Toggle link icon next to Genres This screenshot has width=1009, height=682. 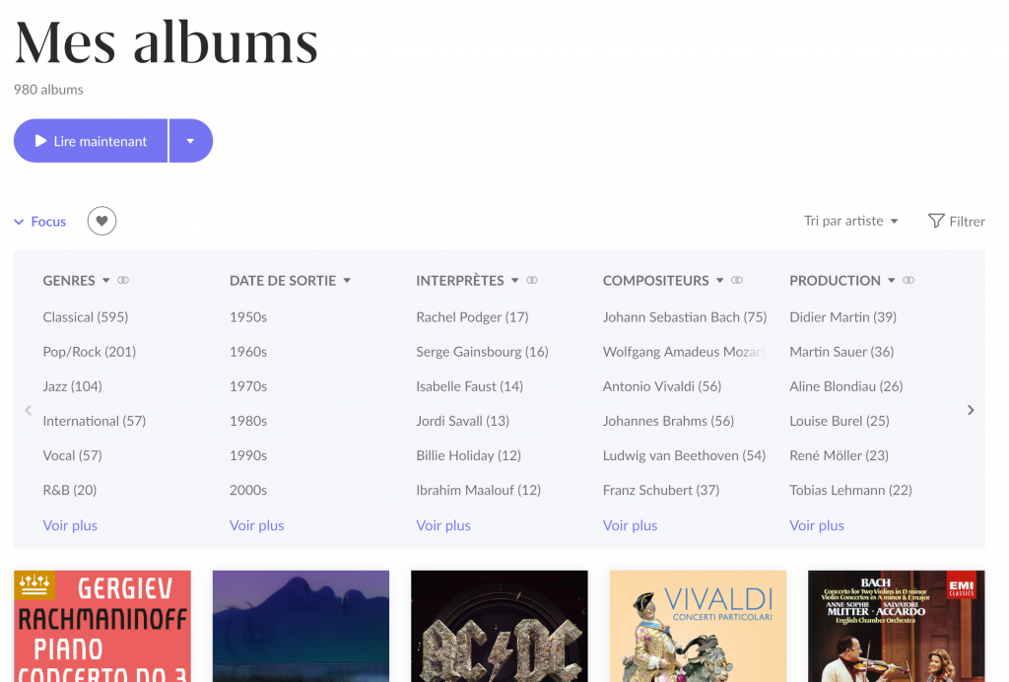click(x=123, y=281)
